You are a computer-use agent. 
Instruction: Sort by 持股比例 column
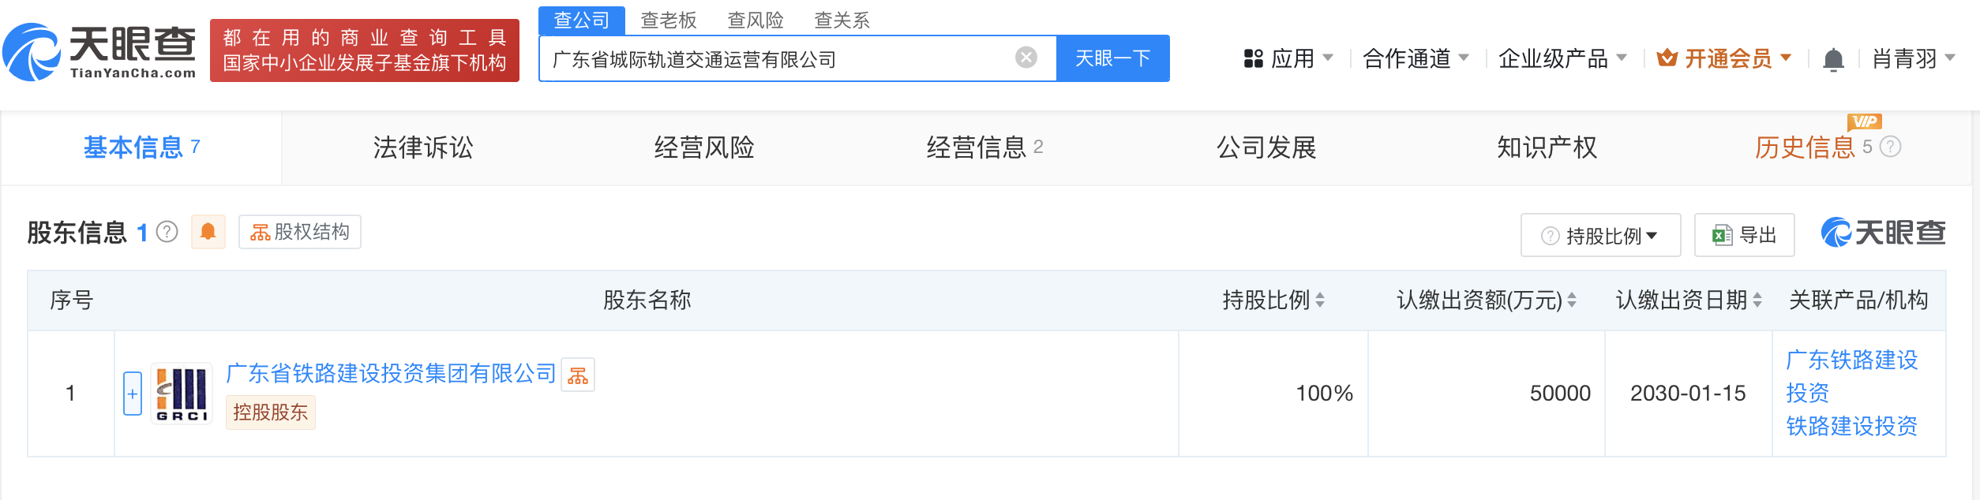tap(1320, 300)
